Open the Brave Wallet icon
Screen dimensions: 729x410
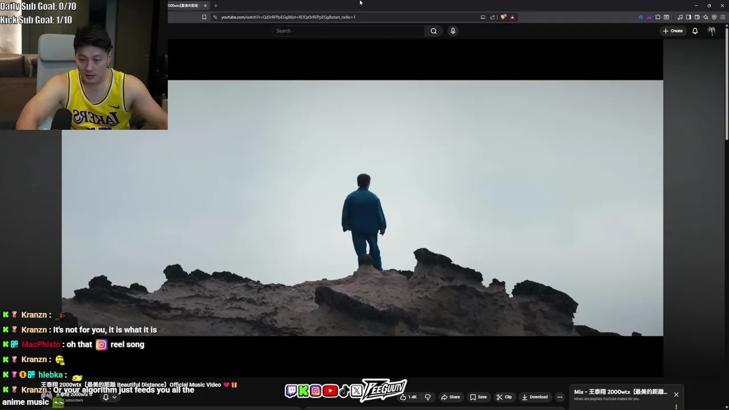point(697,17)
